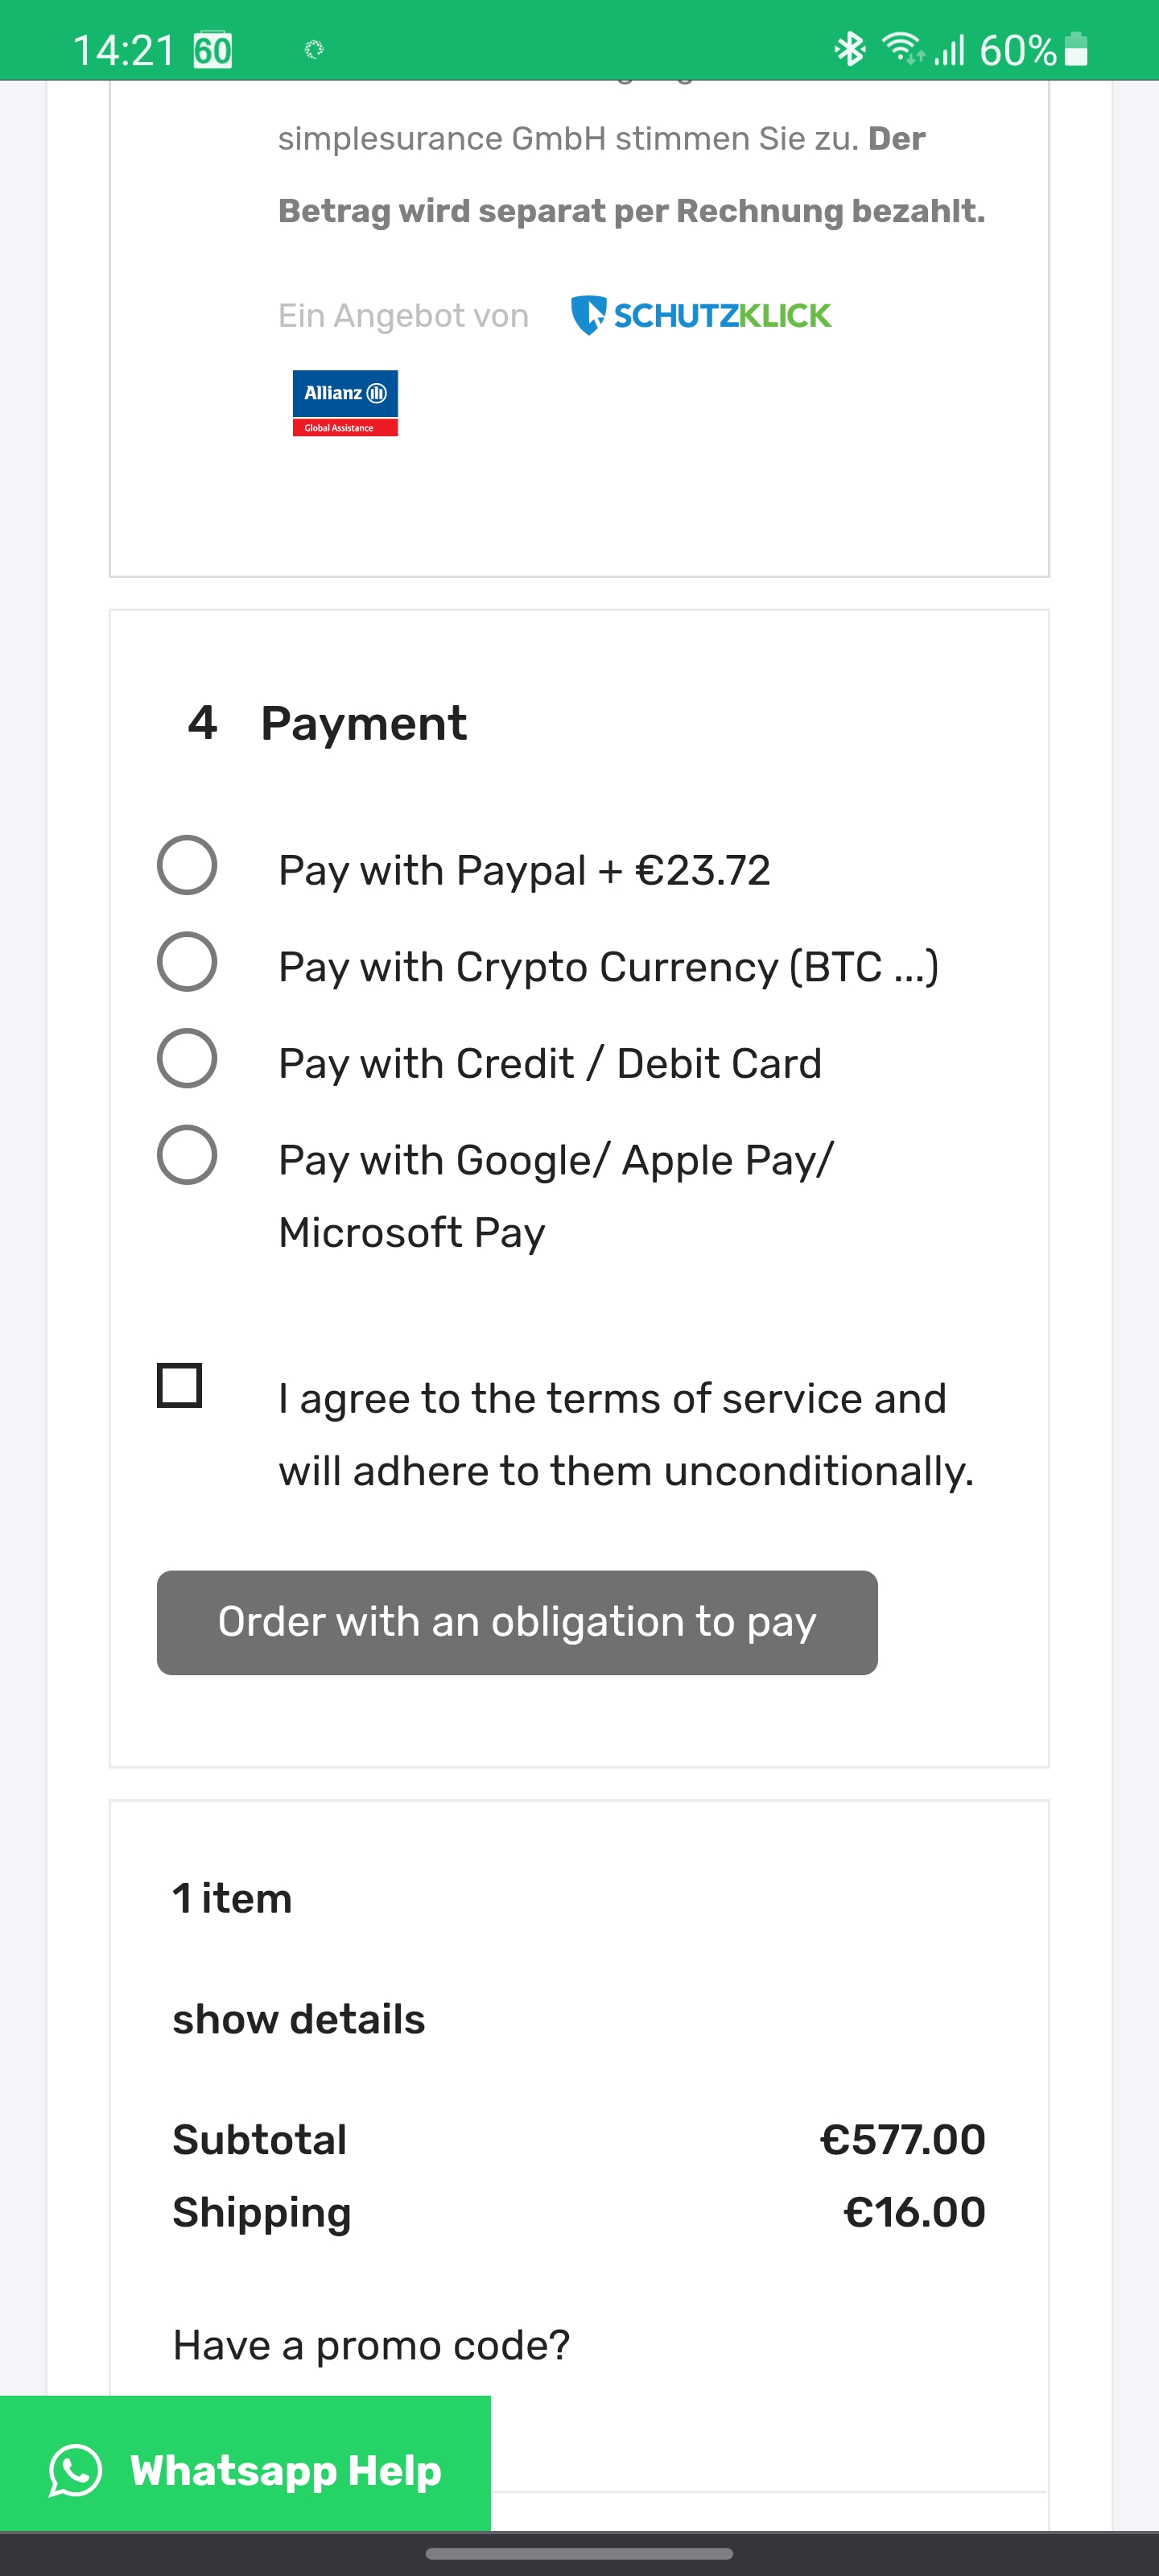Tap the Schutzklick logo
Image resolution: width=1159 pixels, height=2576 pixels.
(x=700, y=315)
